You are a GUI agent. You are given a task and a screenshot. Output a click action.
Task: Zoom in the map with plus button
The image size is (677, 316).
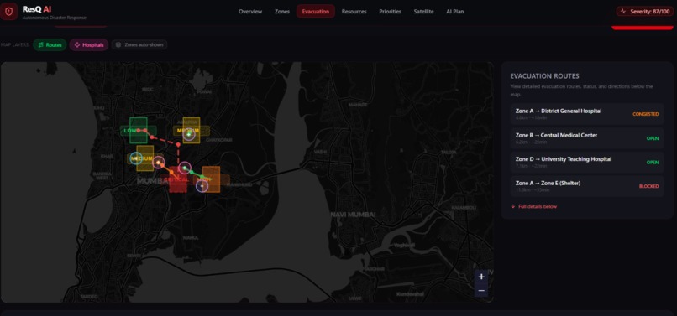click(x=481, y=277)
